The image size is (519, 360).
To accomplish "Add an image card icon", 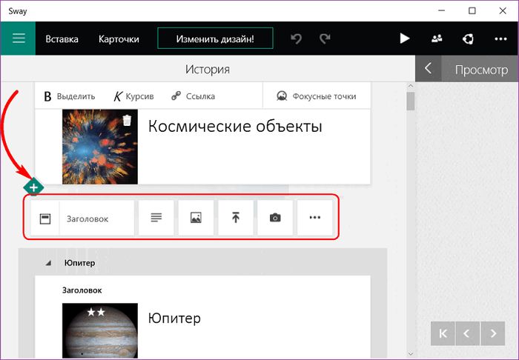I will tap(196, 218).
